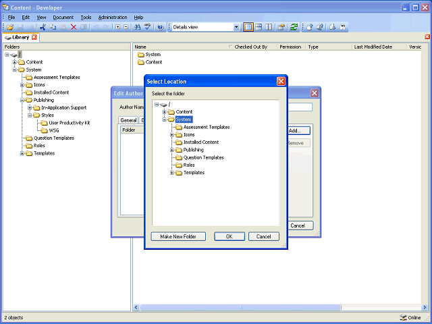This screenshot has width=432, height=324.
Task: Click the Content folder icon in file list
Action: tap(141, 62)
